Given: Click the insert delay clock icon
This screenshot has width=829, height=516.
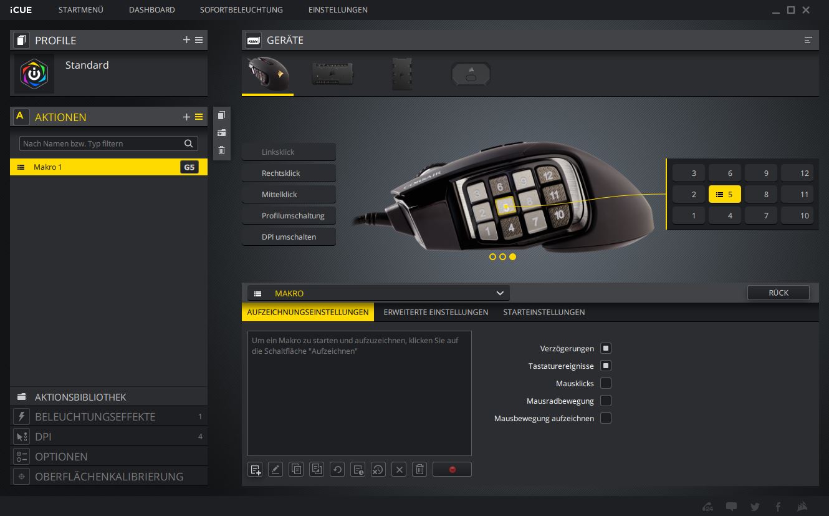Looking at the screenshot, I should [358, 470].
